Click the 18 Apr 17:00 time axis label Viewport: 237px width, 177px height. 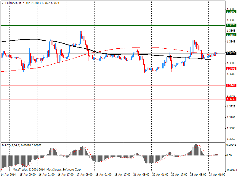pyautogui.click(x=122, y=175)
